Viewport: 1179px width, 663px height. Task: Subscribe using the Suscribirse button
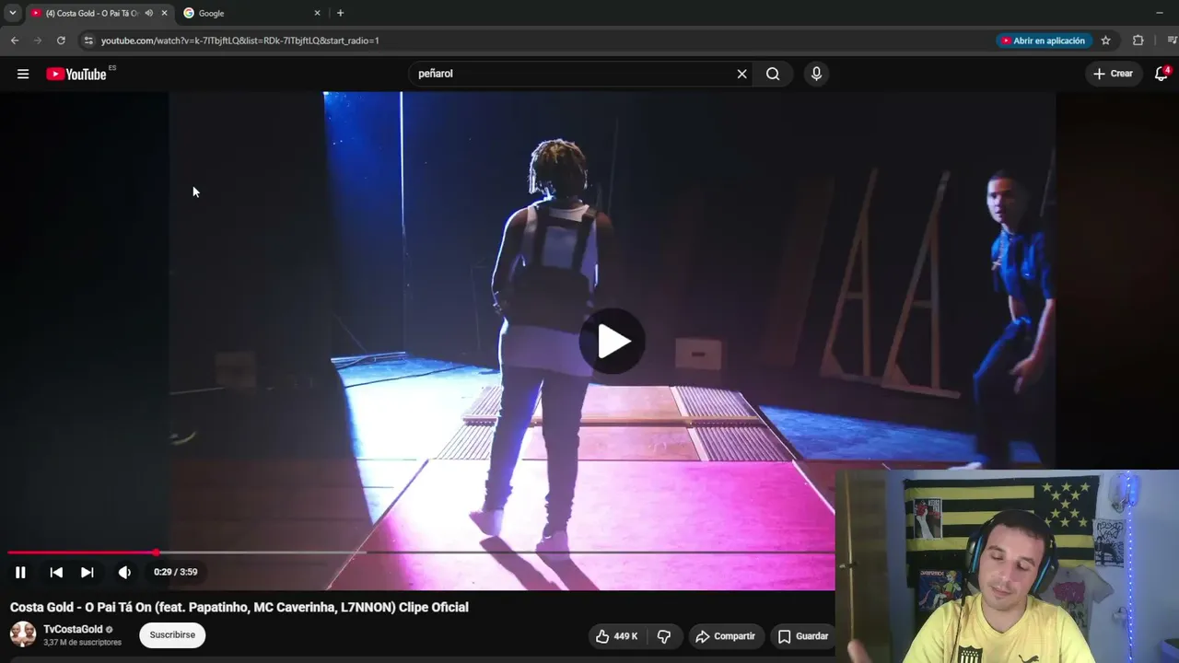pos(172,635)
